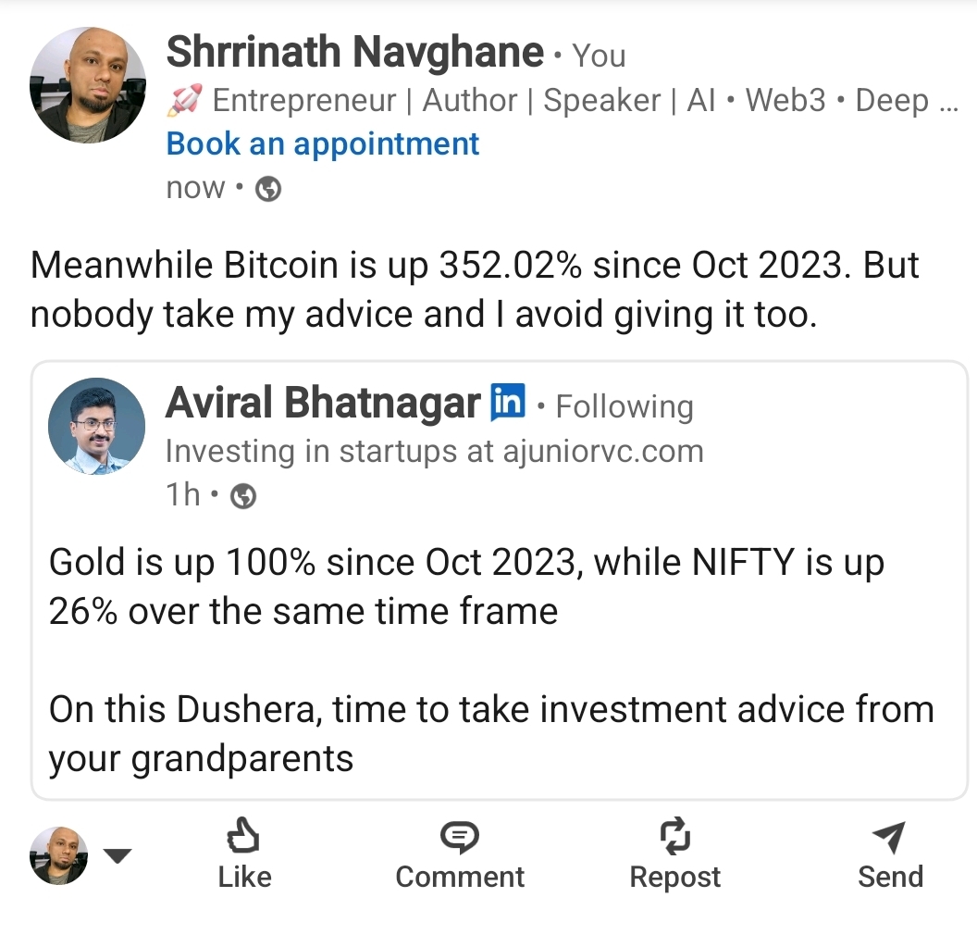Click the rocket emoji in the headline
The image size is (977, 947).
184,101
